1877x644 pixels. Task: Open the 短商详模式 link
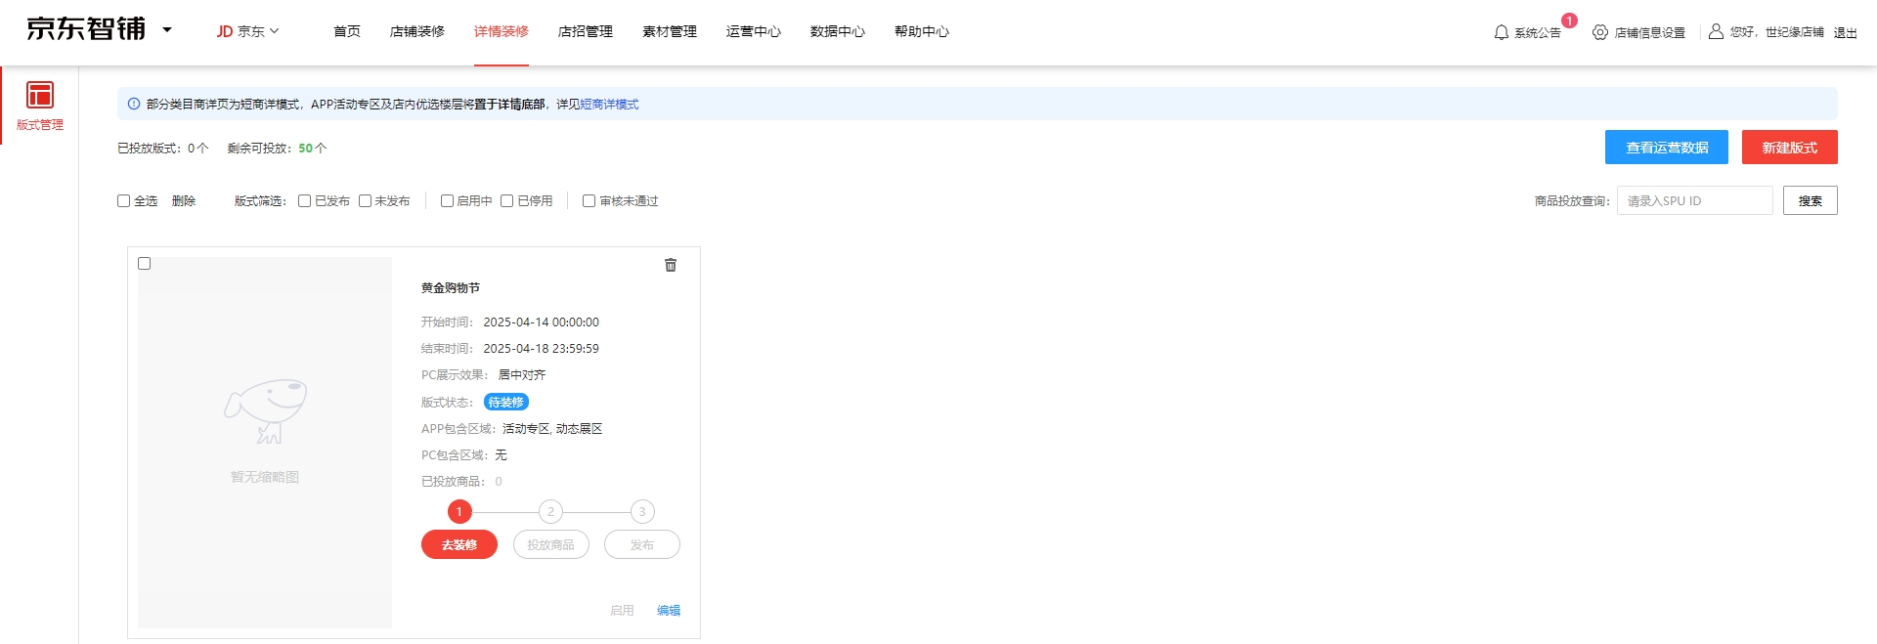609,105
